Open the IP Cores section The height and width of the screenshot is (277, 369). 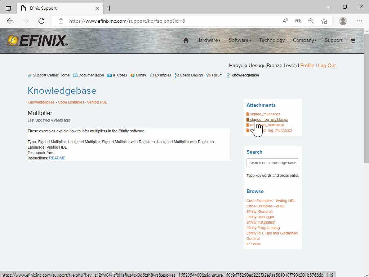[117, 75]
